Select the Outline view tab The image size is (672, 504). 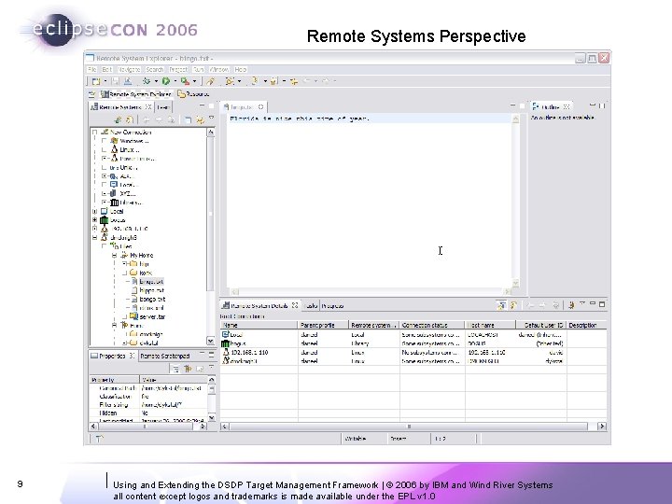551,107
